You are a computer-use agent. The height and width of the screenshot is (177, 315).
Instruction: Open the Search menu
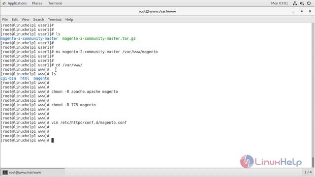point(38,20)
